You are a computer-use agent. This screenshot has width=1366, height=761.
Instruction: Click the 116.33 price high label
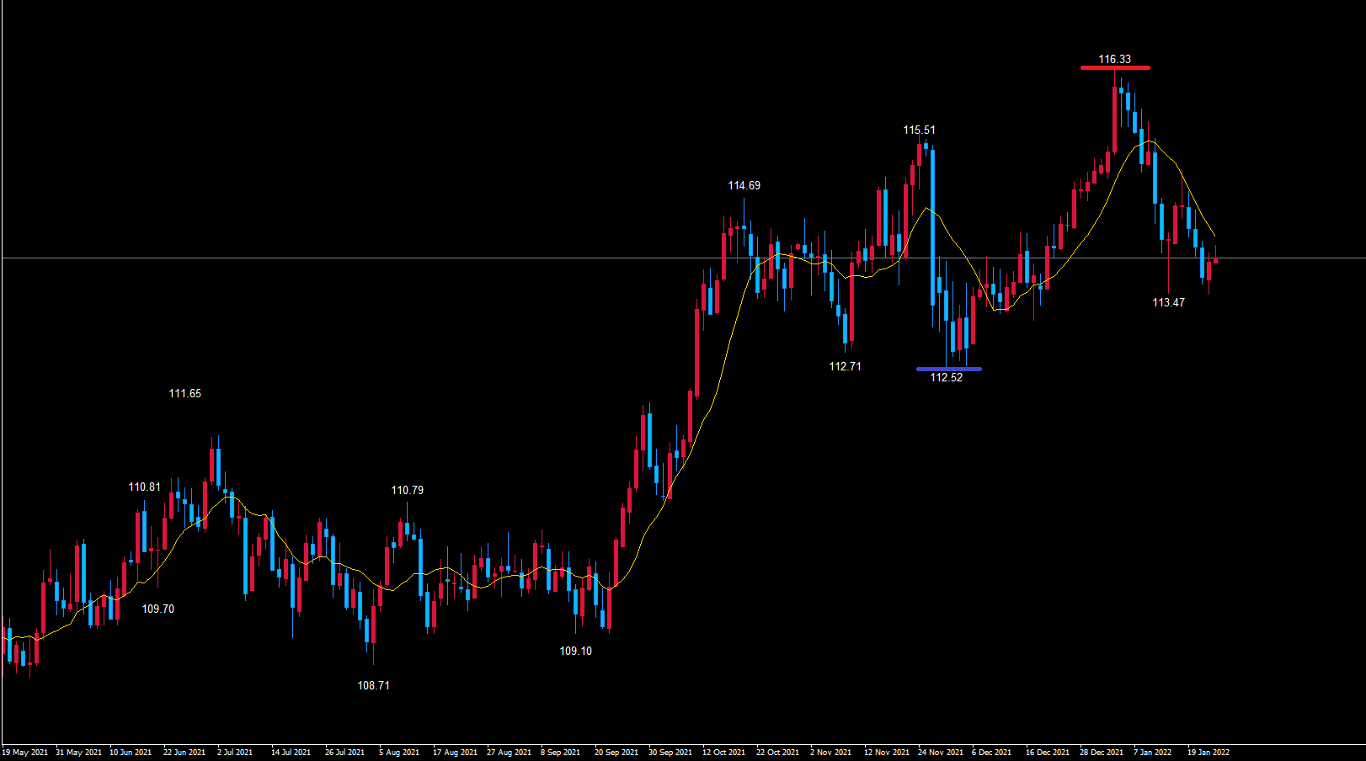1114,59
